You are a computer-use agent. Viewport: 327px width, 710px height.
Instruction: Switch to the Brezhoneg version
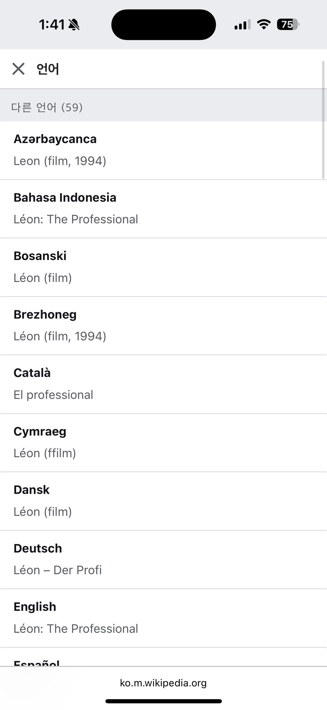[x=163, y=326]
